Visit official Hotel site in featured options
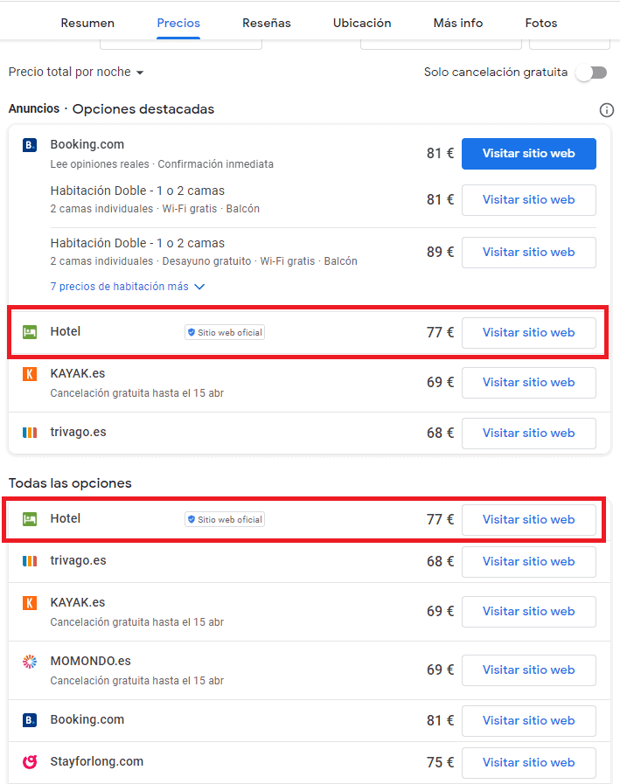This screenshot has height=784, width=620. click(528, 333)
